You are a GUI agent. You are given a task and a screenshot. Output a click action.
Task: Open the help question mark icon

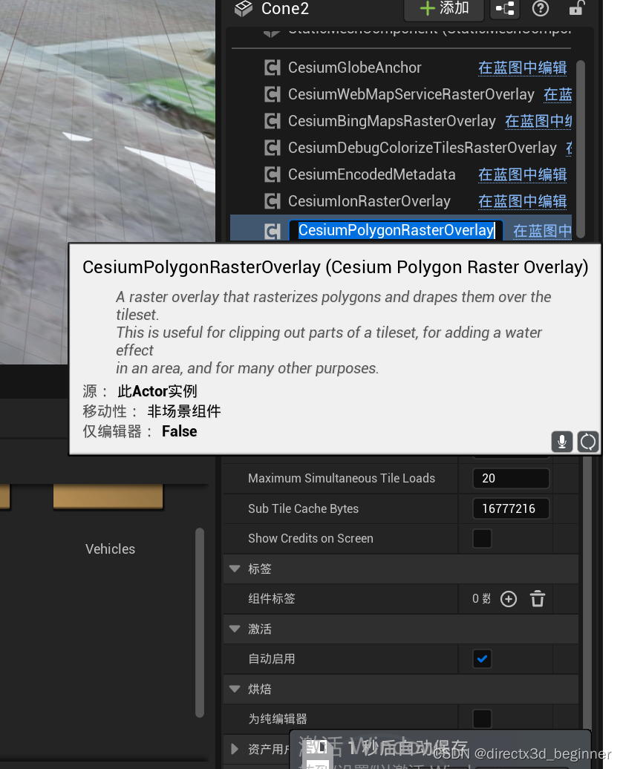point(540,8)
